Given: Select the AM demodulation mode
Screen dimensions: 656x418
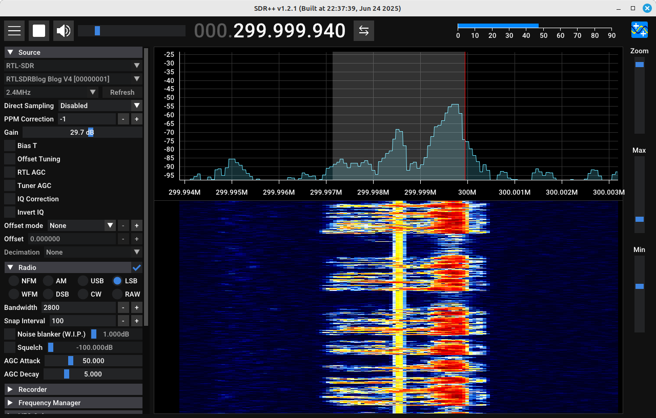Looking at the screenshot, I should click(x=48, y=281).
